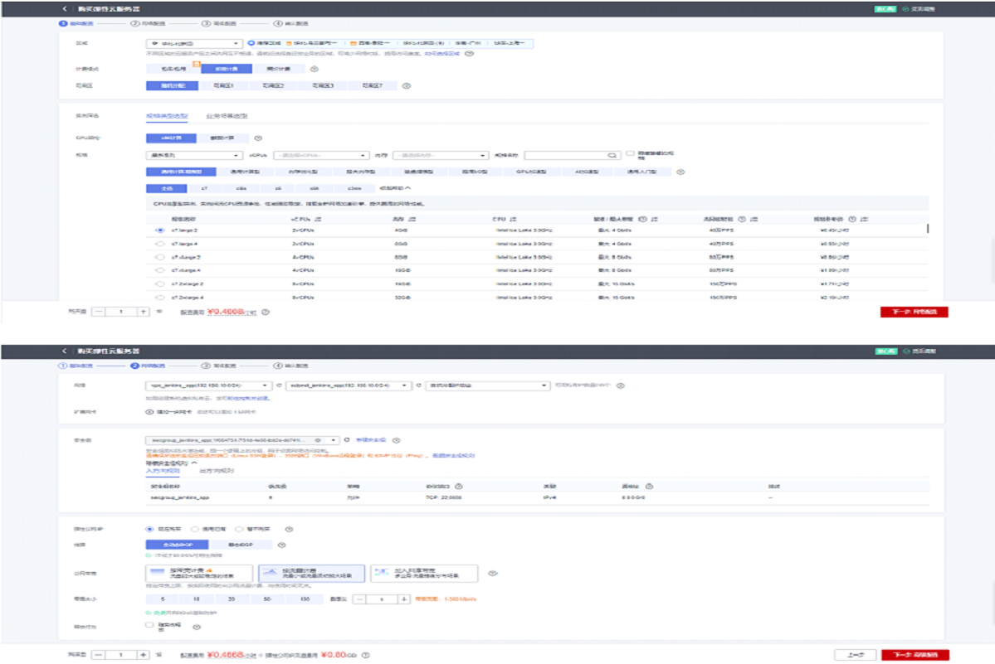Click the red next-step button in the top panel
The image size is (995, 664).
(914, 312)
